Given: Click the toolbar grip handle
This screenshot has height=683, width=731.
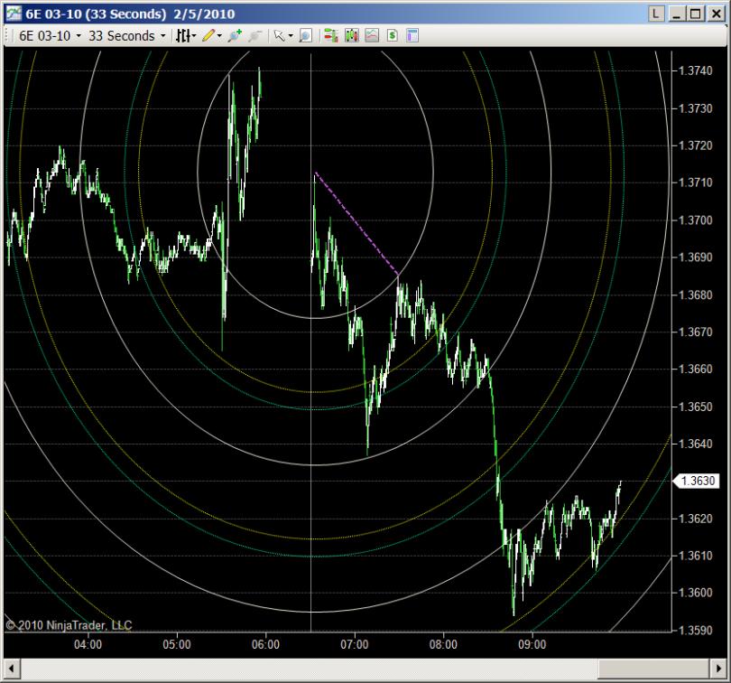Looking at the screenshot, I should (x=7, y=36).
